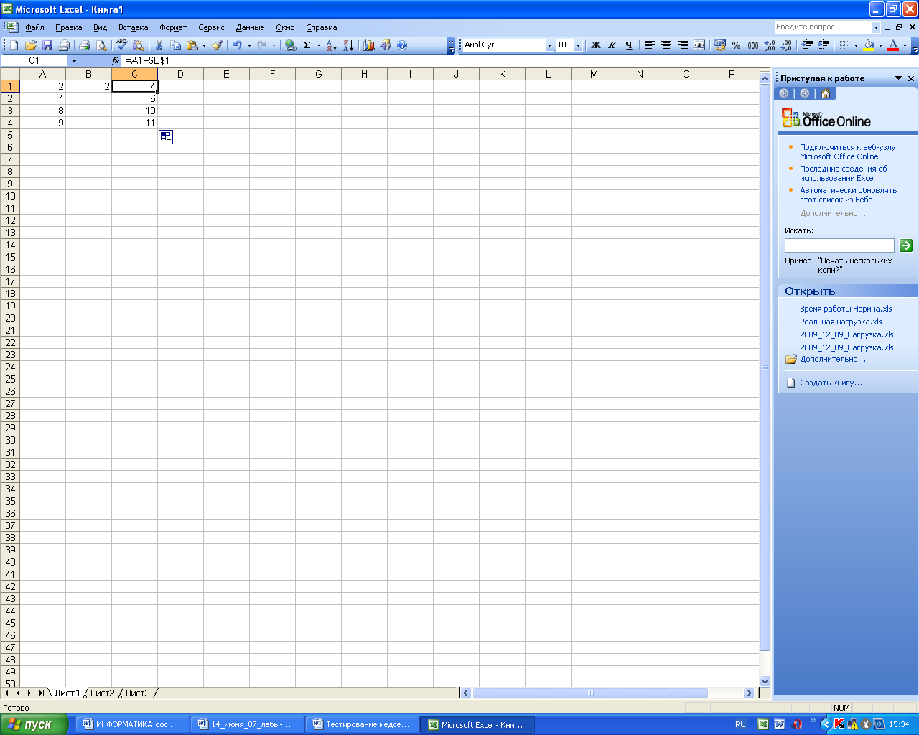Click the AutoSum sigma icon

(x=307, y=45)
